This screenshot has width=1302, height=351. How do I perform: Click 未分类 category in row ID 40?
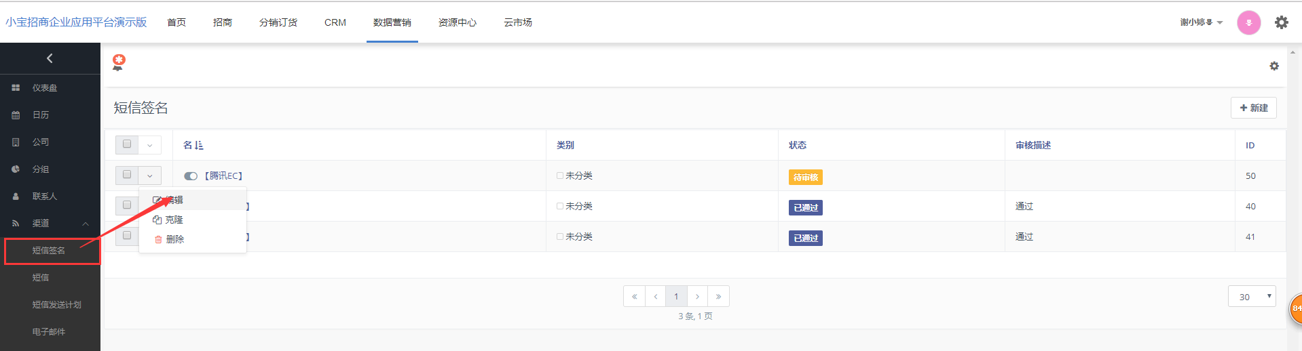point(578,206)
